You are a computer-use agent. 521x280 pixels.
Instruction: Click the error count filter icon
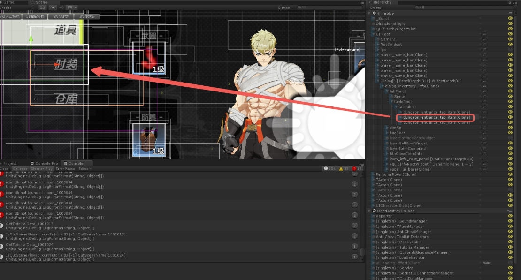355,168
